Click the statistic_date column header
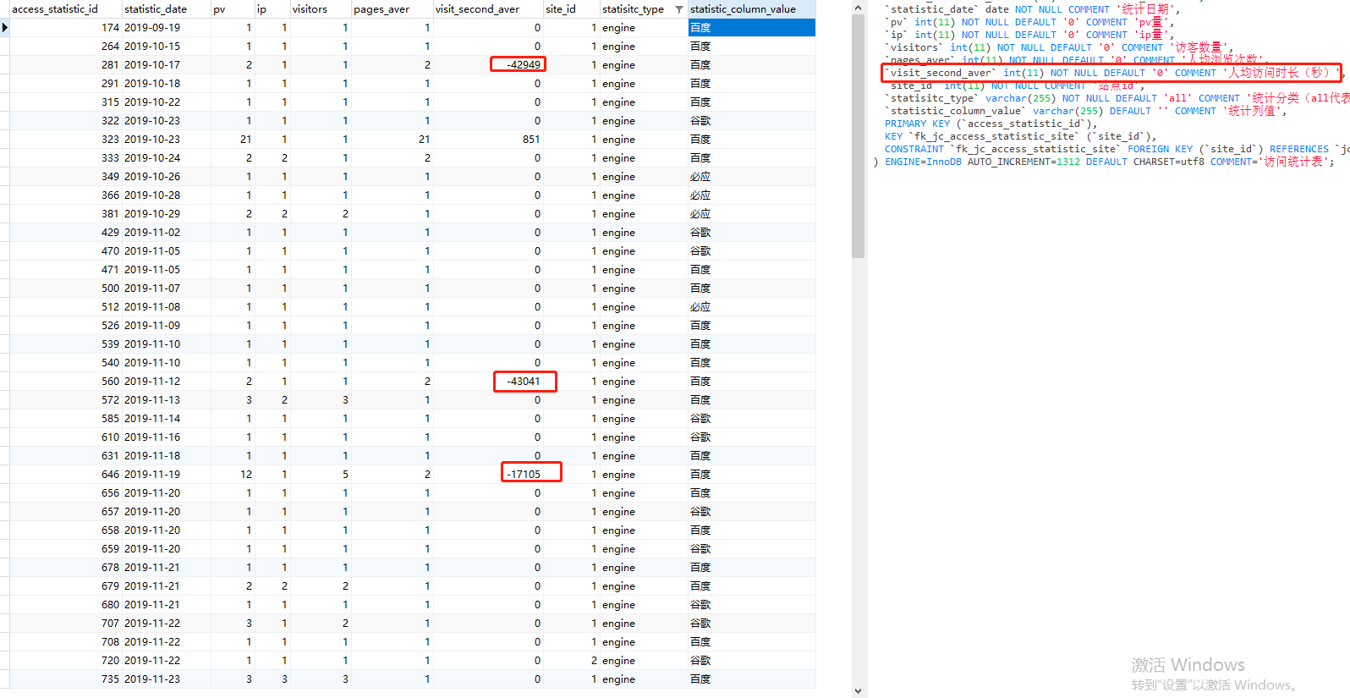Viewport: 1350px width, 698px height. pyautogui.click(x=156, y=9)
